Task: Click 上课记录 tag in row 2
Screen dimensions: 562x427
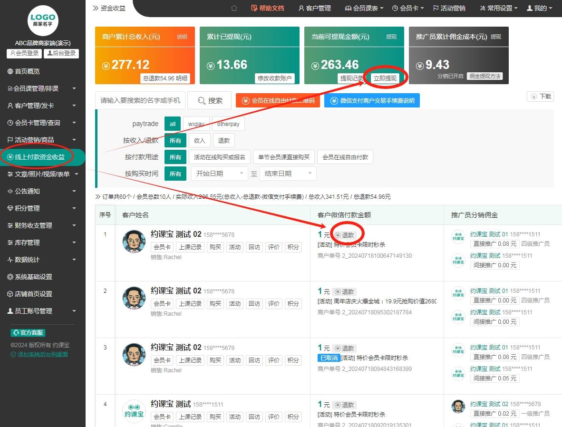Action: pyautogui.click(x=190, y=304)
